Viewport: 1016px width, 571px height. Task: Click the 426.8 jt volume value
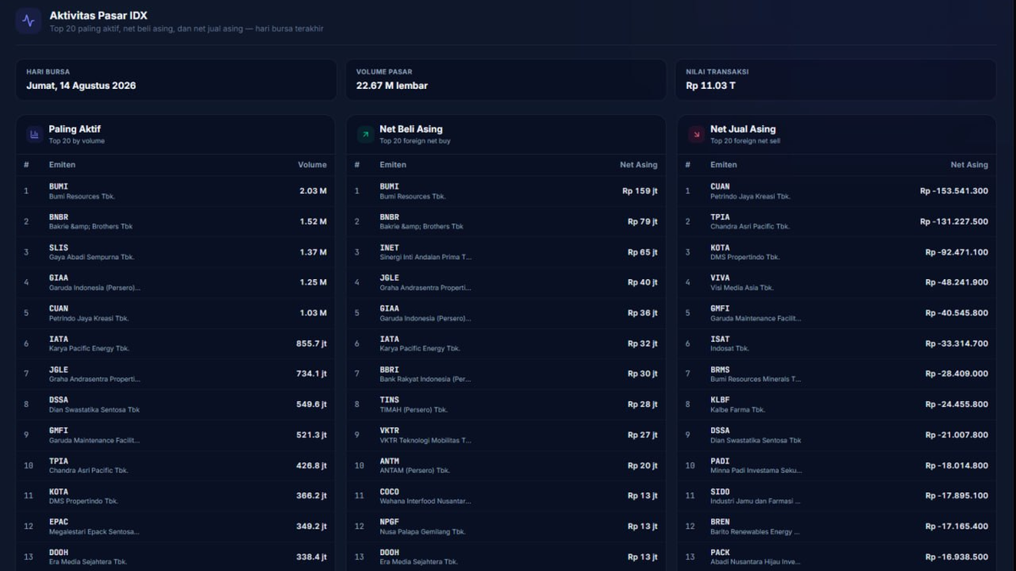click(x=311, y=465)
